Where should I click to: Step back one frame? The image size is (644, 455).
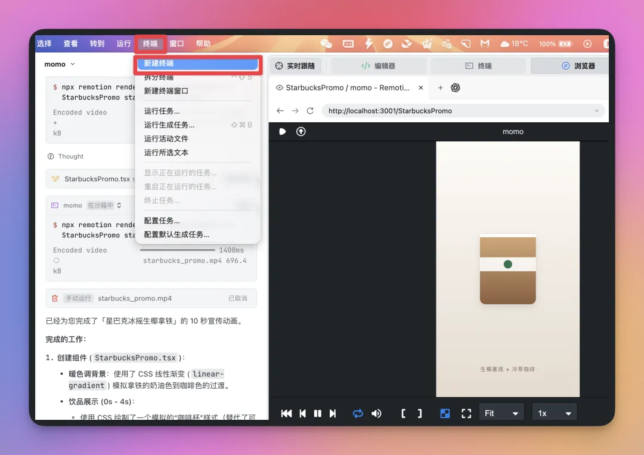tap(303, 413)
